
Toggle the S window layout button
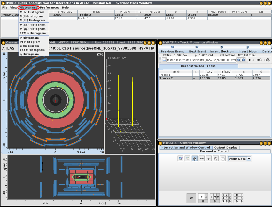point(201,196)
